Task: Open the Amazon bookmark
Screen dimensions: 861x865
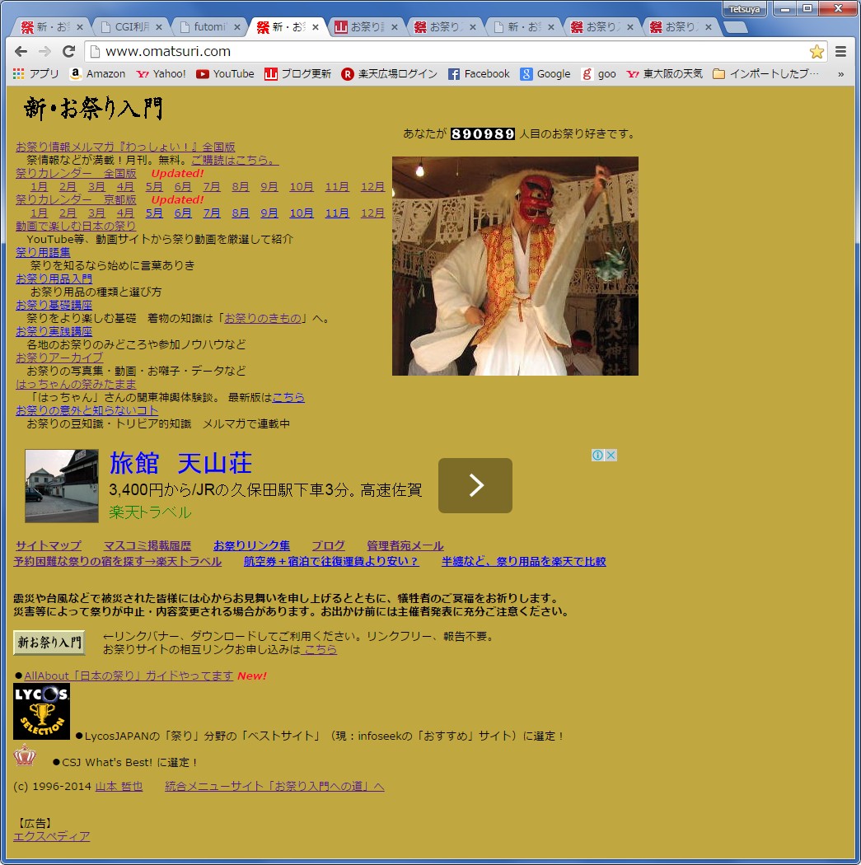Action: tap(97, 74)
